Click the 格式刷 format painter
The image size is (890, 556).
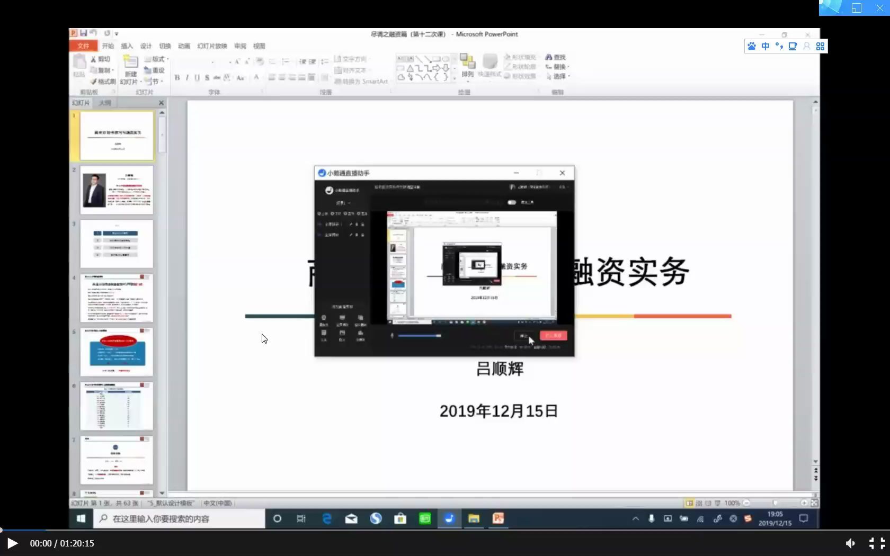click(103, 81)
